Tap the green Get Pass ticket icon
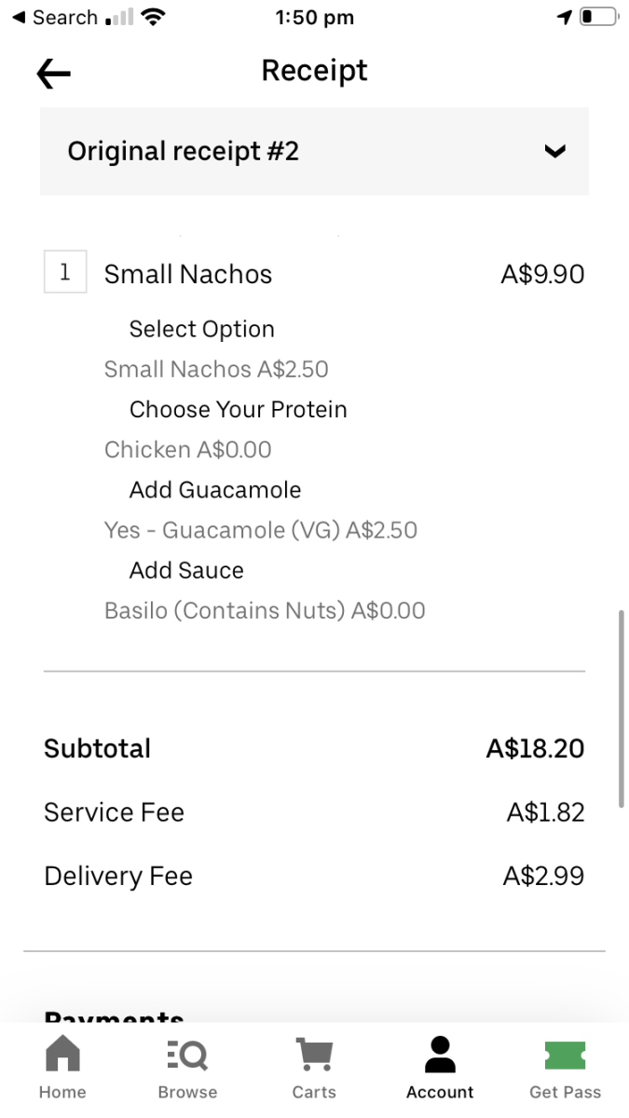Viewport: 629px width, 1118px height. tap(565, 1056)
